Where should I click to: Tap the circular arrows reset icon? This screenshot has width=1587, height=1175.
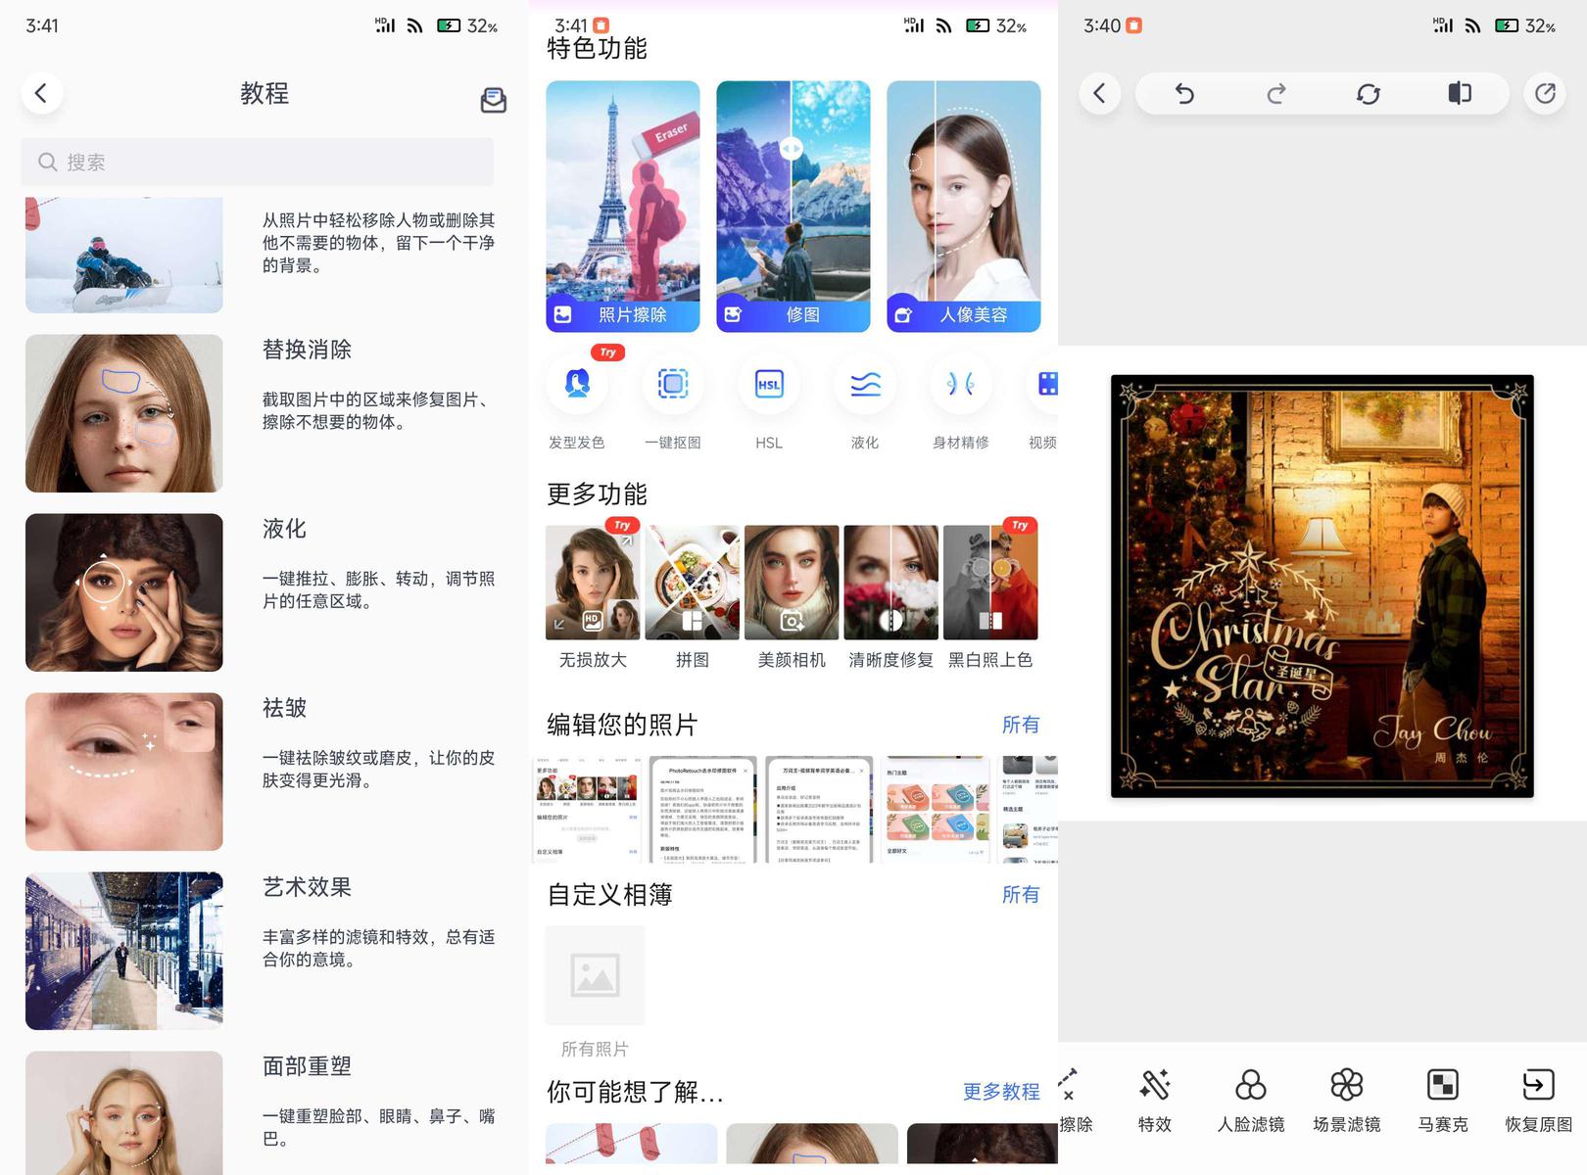[1368, 93]
